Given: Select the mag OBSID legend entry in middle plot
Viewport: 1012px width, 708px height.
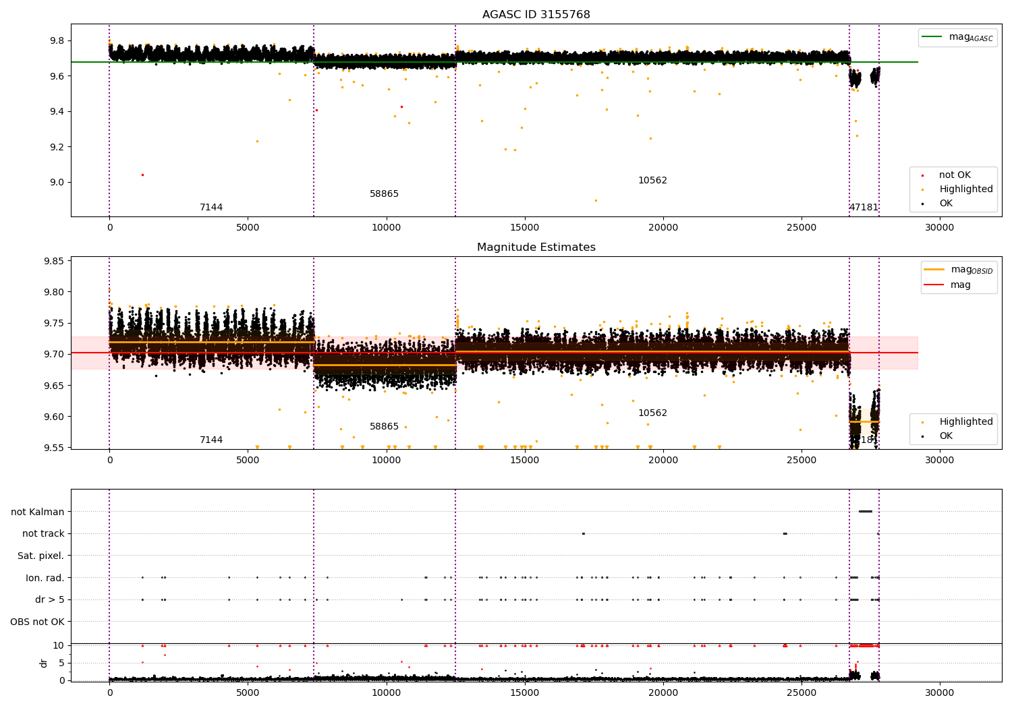Looking at the screenshot, I should click(959, 270).
